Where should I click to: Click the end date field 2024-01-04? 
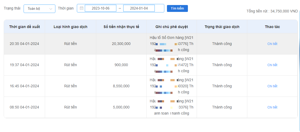[x=139, y=8]
